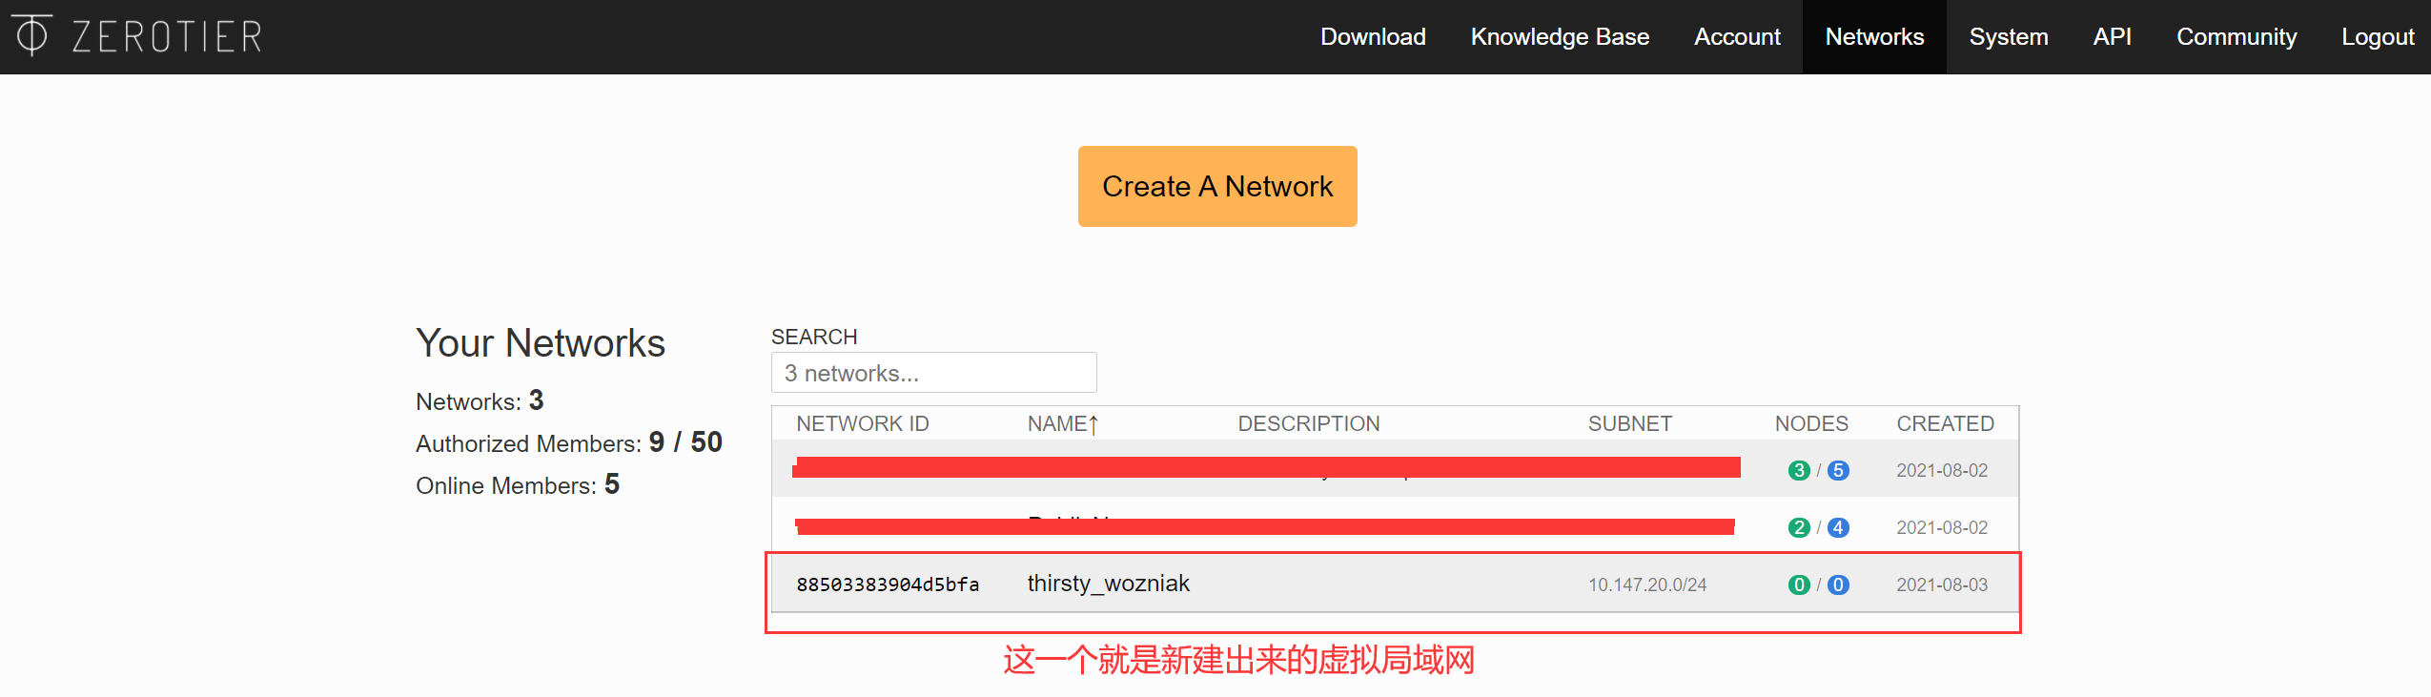Open Knowledge Base in the navbar
Screen dimensions: 2431x697
tap(1560, 37)
